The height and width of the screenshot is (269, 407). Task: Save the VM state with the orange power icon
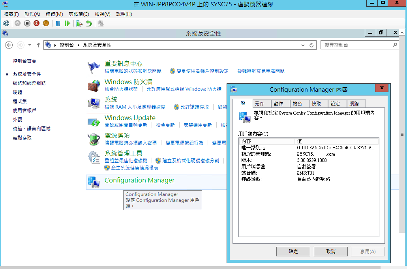[46, 23]
